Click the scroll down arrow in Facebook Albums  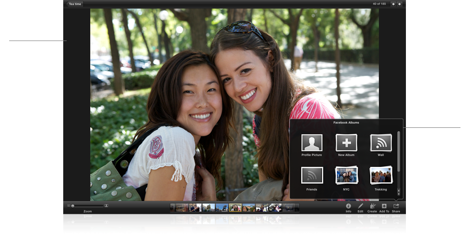coord(399,194)
